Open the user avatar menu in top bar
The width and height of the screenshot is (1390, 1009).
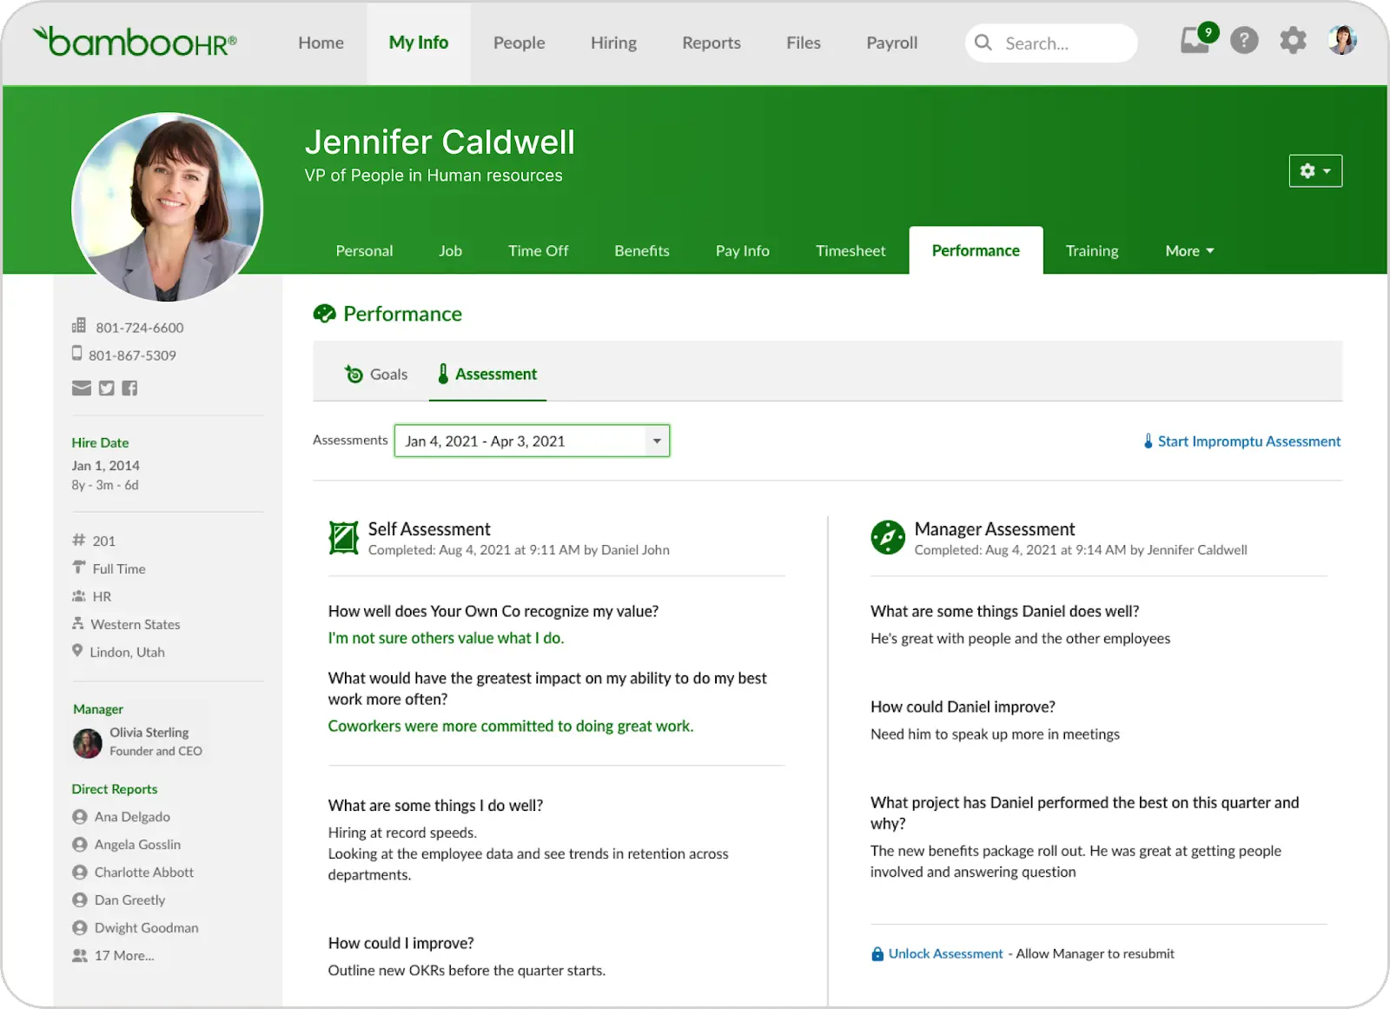(1342, 40)
